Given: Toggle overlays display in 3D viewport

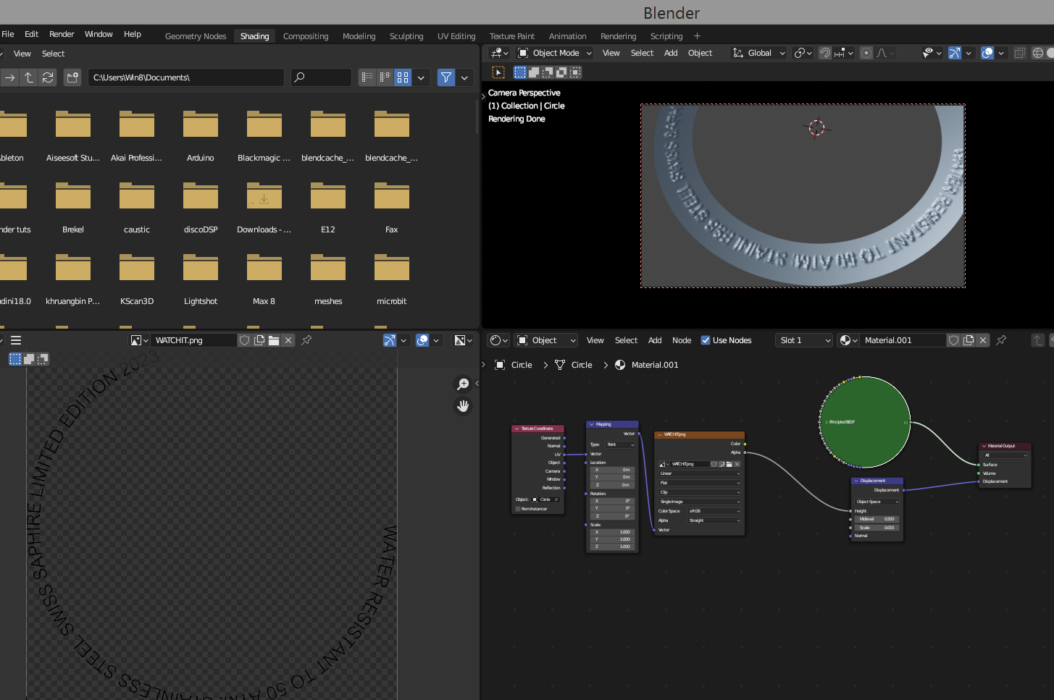Looking at the screenshot, I should [987, 53].
